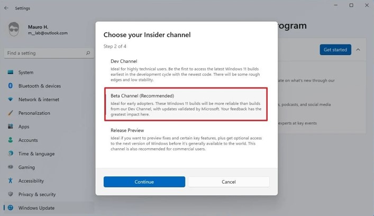Click the Accounts person icon

click(10, 140)
